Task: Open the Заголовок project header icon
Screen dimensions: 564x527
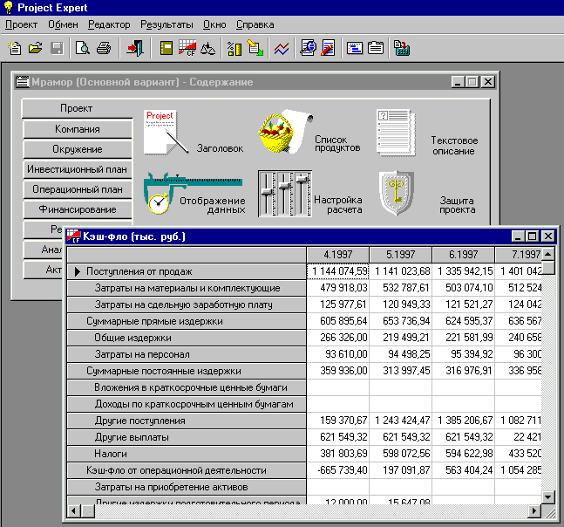Action: pos(166,132)
